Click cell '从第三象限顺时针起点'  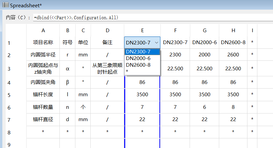107,68
